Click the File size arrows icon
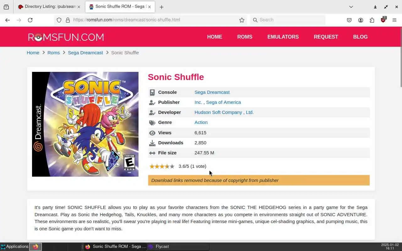Image resolution: width=402 pixels, height=251 pixels. (152, 153)
